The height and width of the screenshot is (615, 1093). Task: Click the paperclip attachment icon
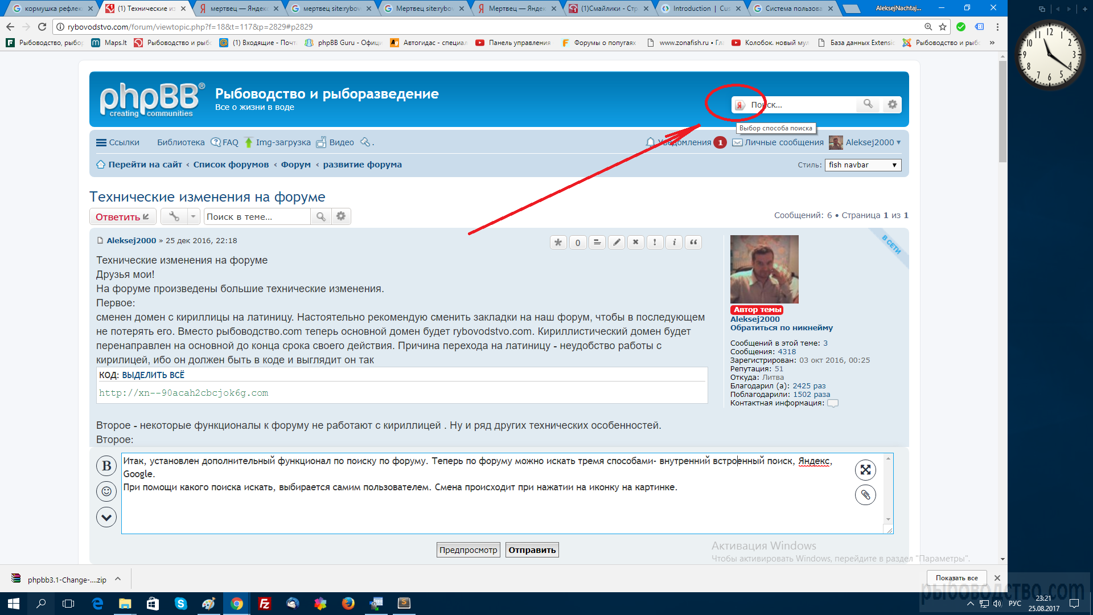pyautogui.click(x=865, y=495)
